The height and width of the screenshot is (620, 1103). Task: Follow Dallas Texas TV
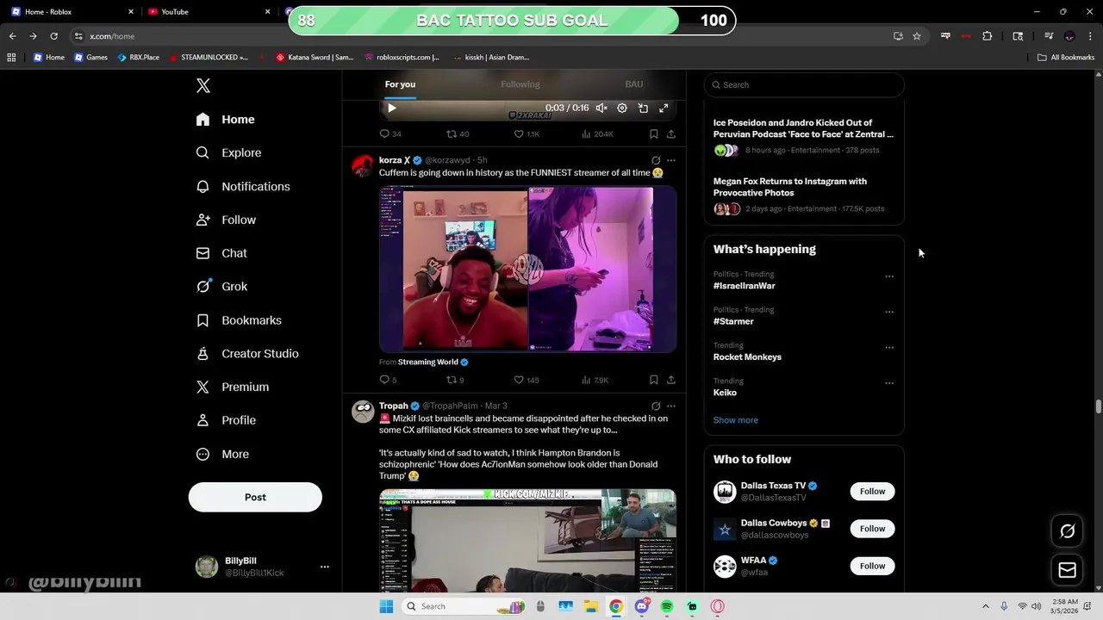pyautogui.click(x=872, y=492)
